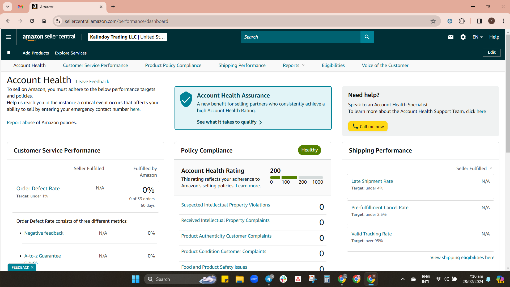Image resolution: width=510 pixels, height=287 pixels.
Task: Click the Edit button in the top bar
Action: click(x=492, y=52)
